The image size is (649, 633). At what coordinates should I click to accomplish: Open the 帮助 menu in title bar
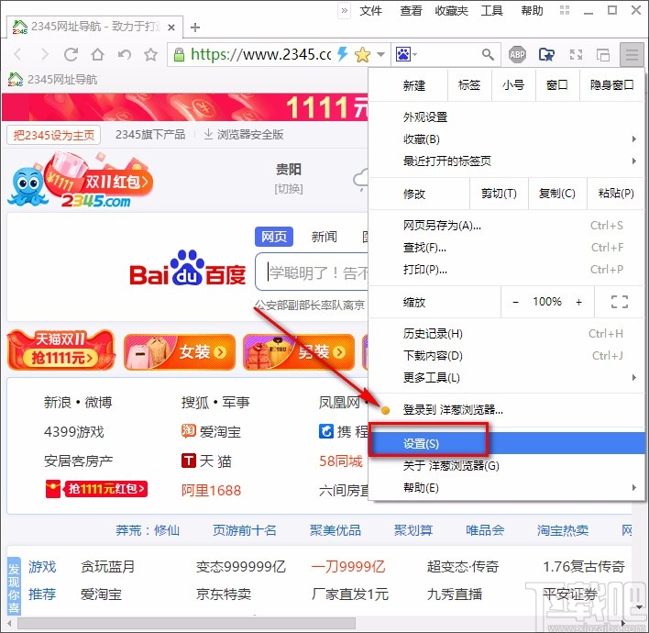point(532,10)
